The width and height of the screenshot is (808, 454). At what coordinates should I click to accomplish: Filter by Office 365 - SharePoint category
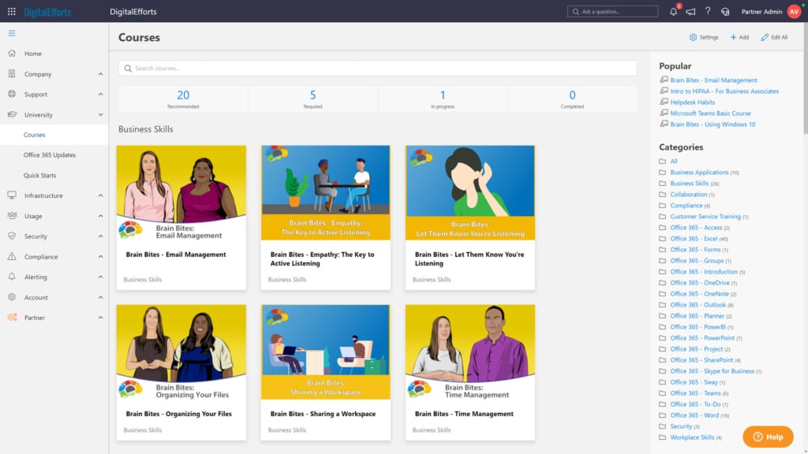point(701,360)
